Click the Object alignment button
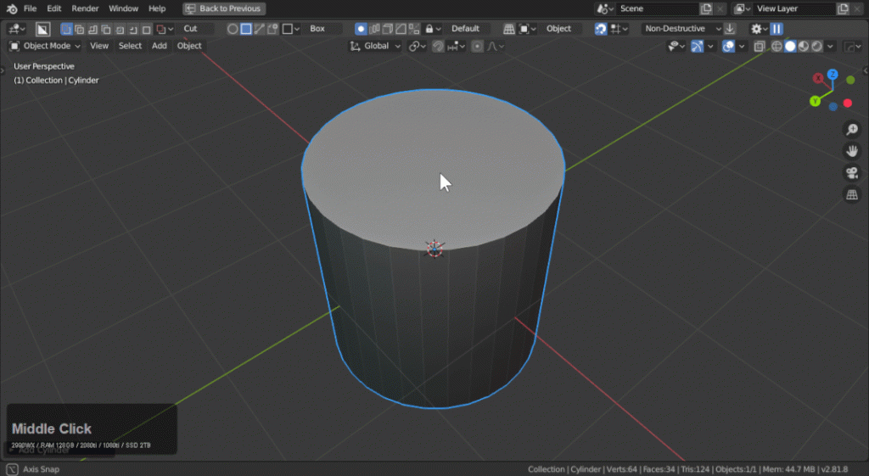The image size is (869, 476). 558,28
